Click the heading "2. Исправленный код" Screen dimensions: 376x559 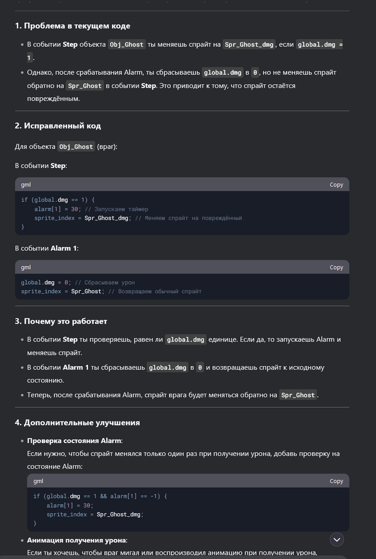[x=58, y=126]
